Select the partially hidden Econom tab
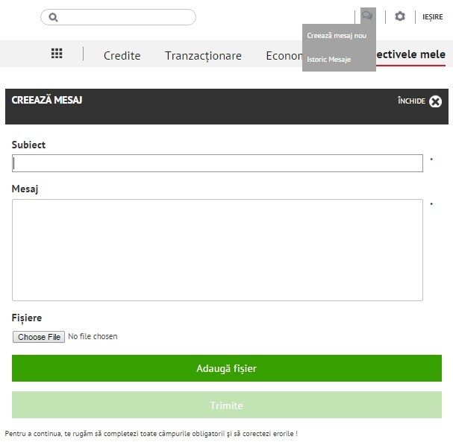453x445 pixels. coord(284,55)
